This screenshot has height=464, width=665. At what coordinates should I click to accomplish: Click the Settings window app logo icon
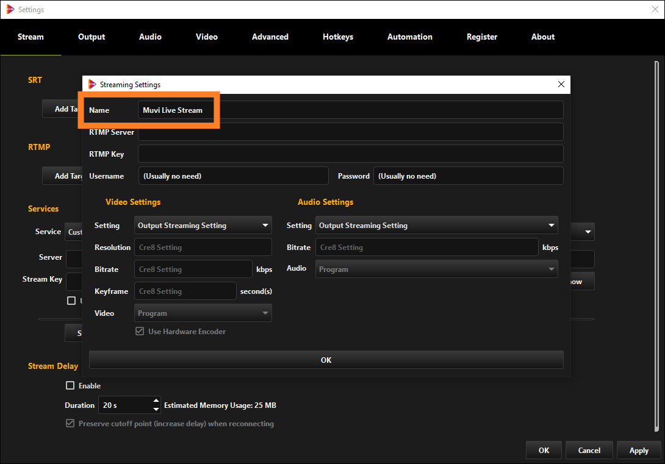pyautogui.click(x=10, y=9)
